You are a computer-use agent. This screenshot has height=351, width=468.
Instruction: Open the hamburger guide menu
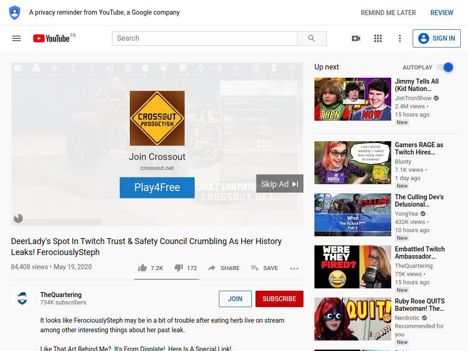coord(16,38)
